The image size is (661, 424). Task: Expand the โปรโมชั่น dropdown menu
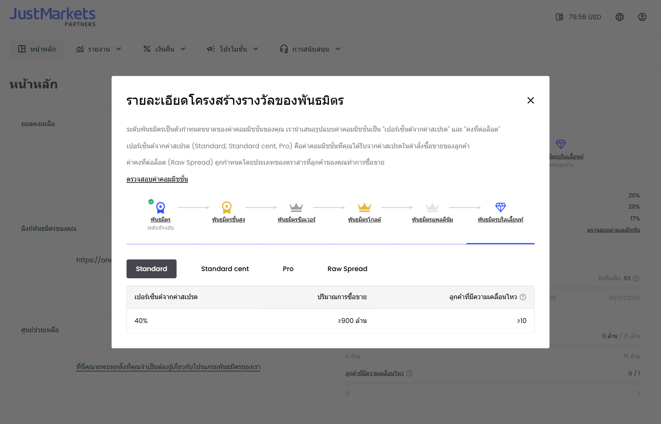[x=233, y=49]
